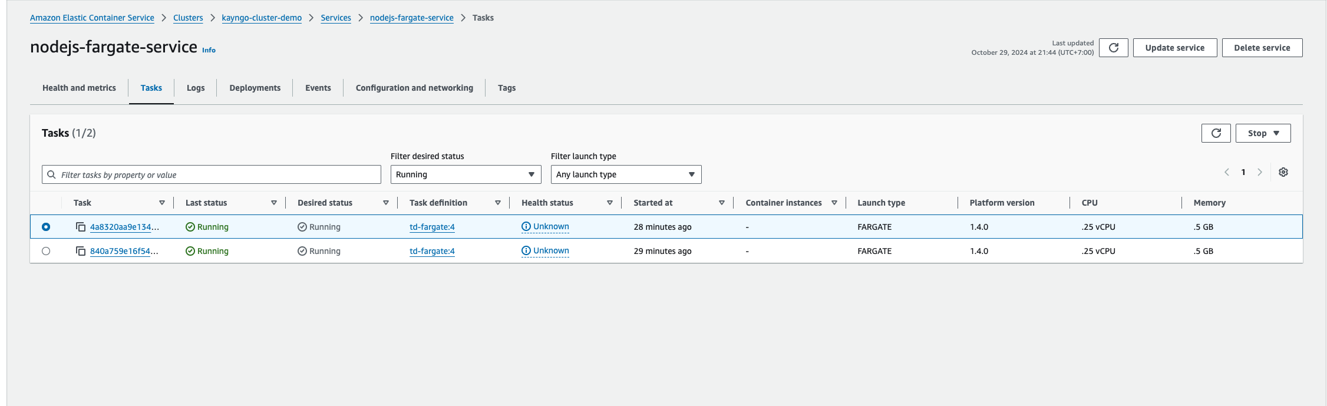Go to the previous page of tasks

click(x=1226, y=172)
